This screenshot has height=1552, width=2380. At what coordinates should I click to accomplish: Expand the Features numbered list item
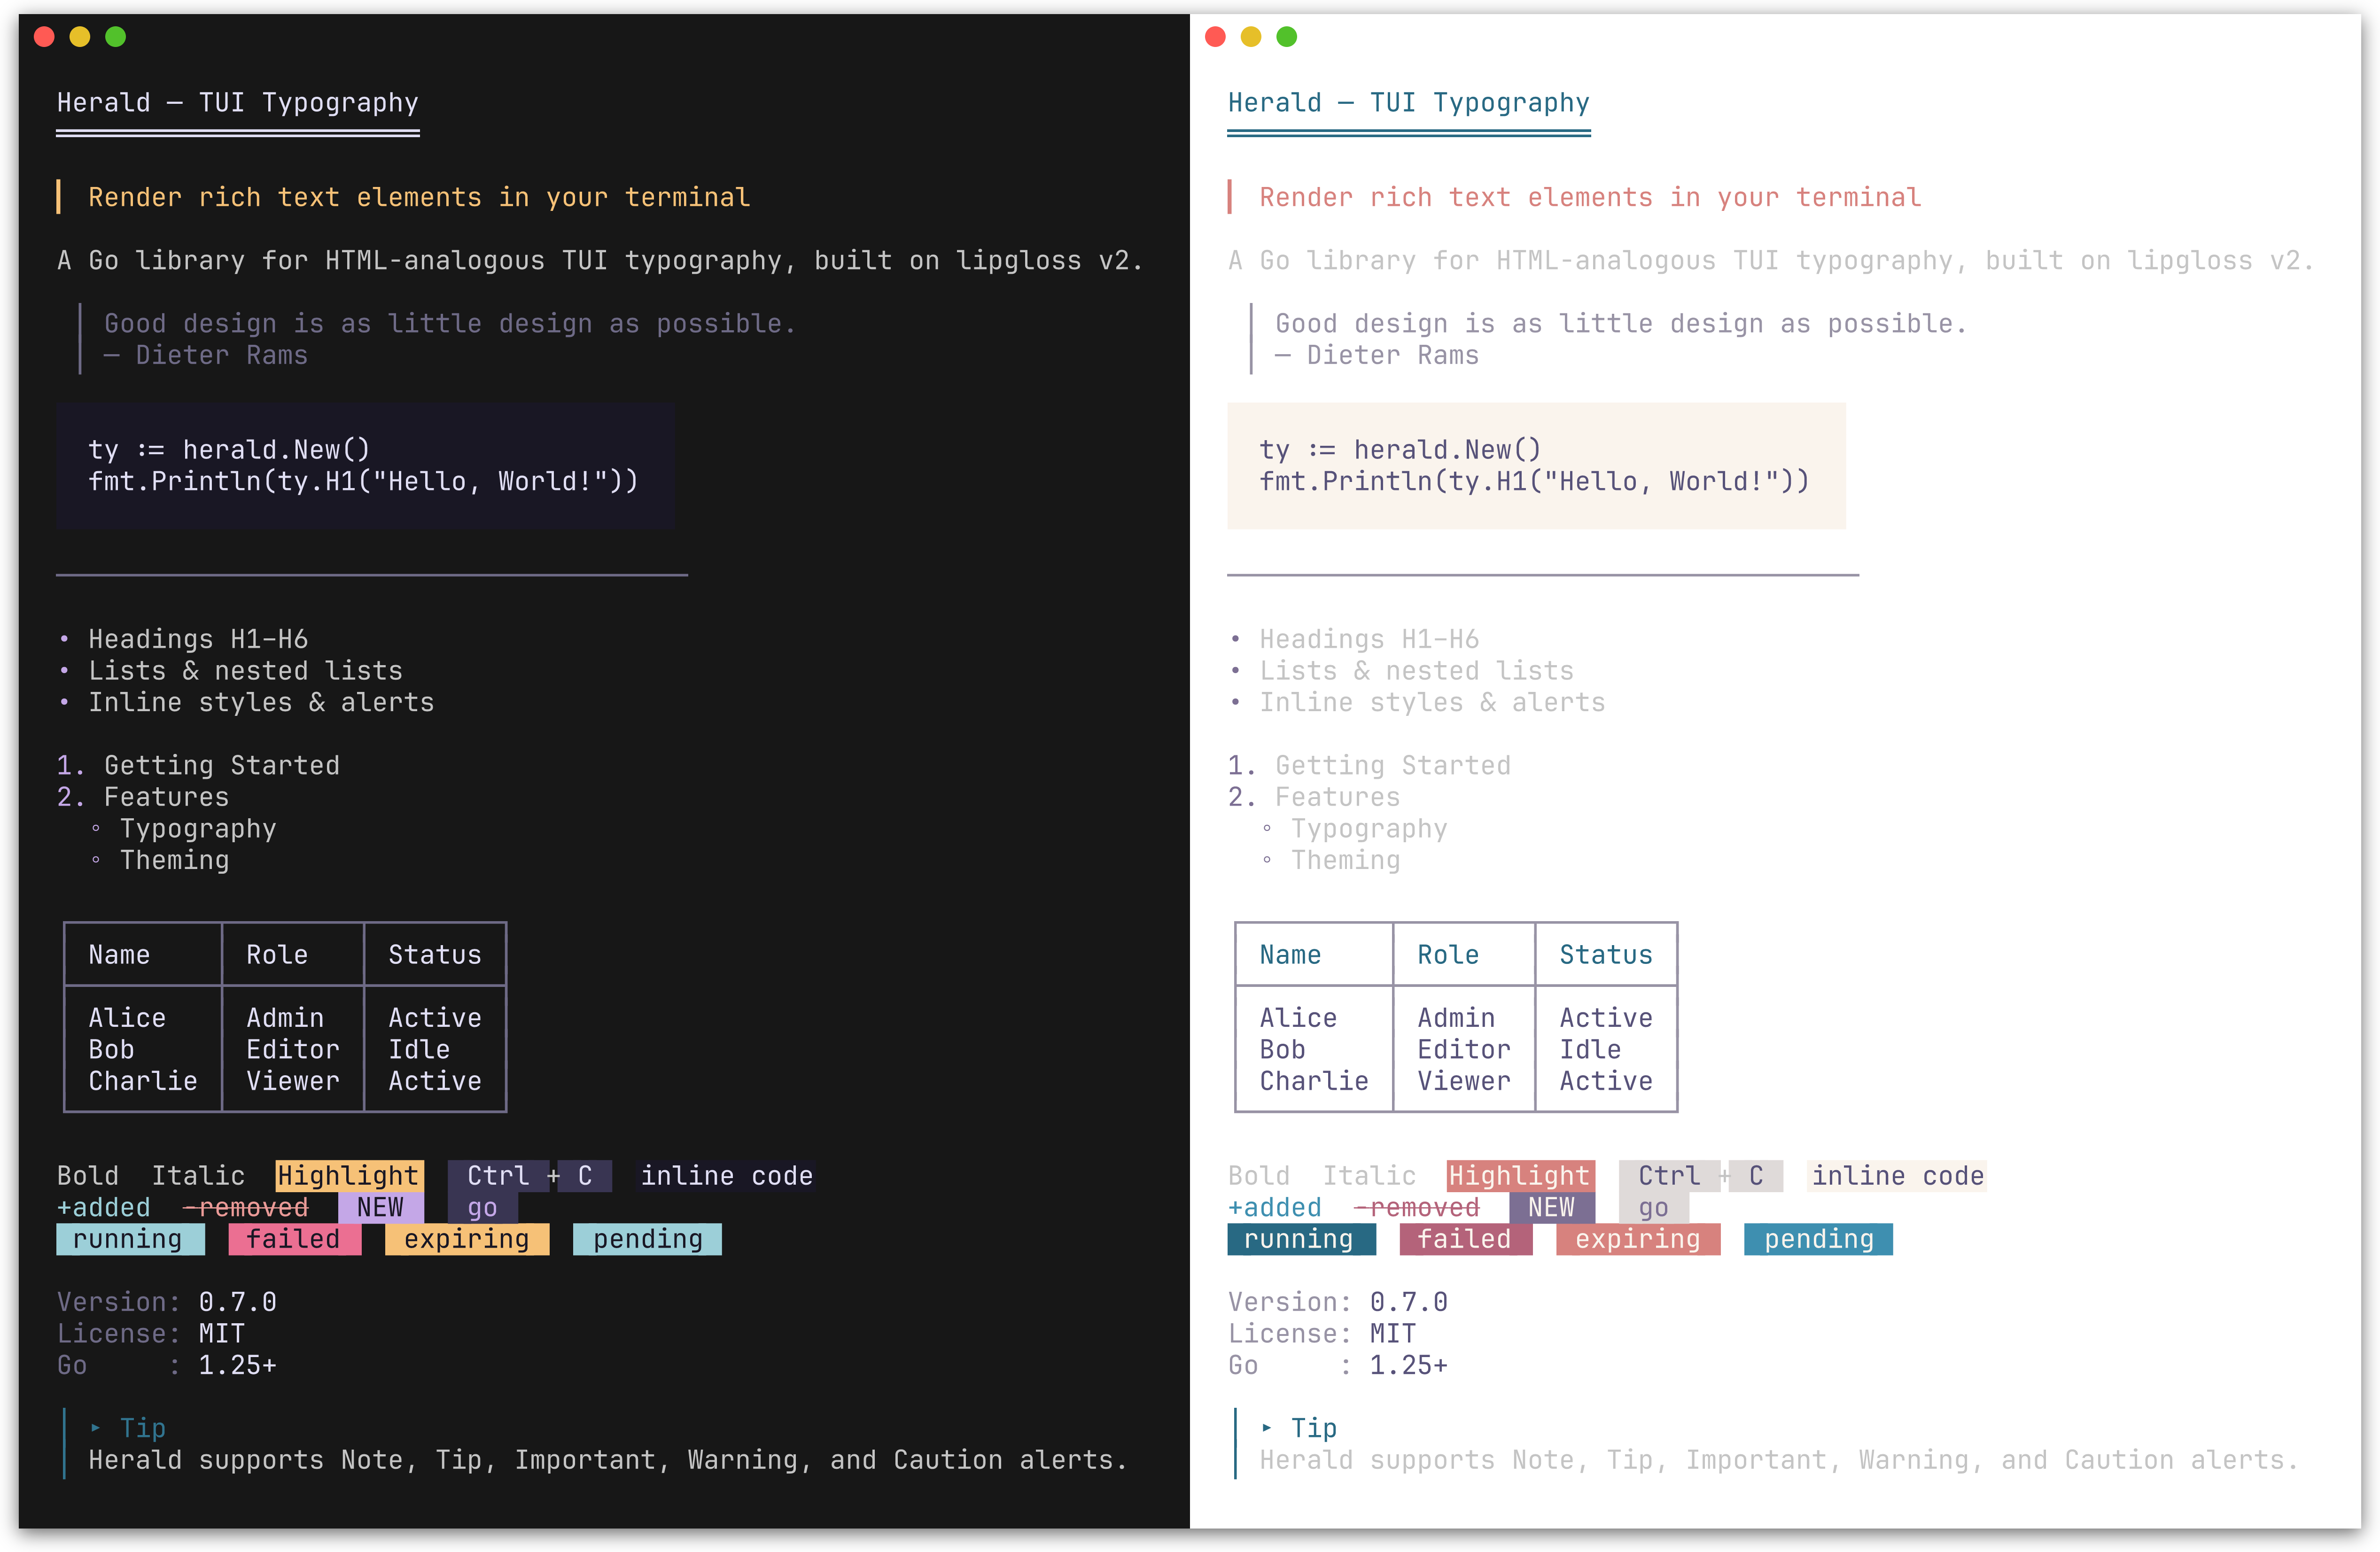point(166,796)
